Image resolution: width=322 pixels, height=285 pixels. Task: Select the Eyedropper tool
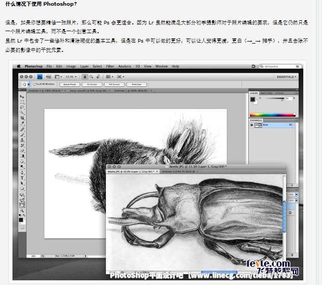(x=22, y=124)
